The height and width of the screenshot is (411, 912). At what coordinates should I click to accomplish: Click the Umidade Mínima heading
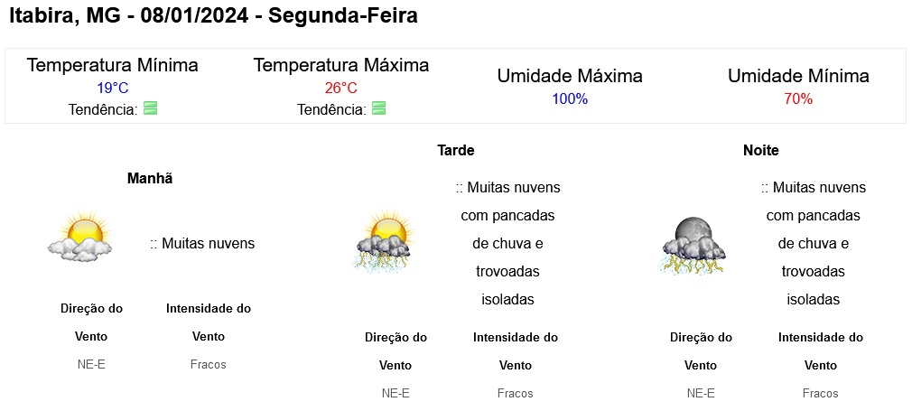point(798,76)
